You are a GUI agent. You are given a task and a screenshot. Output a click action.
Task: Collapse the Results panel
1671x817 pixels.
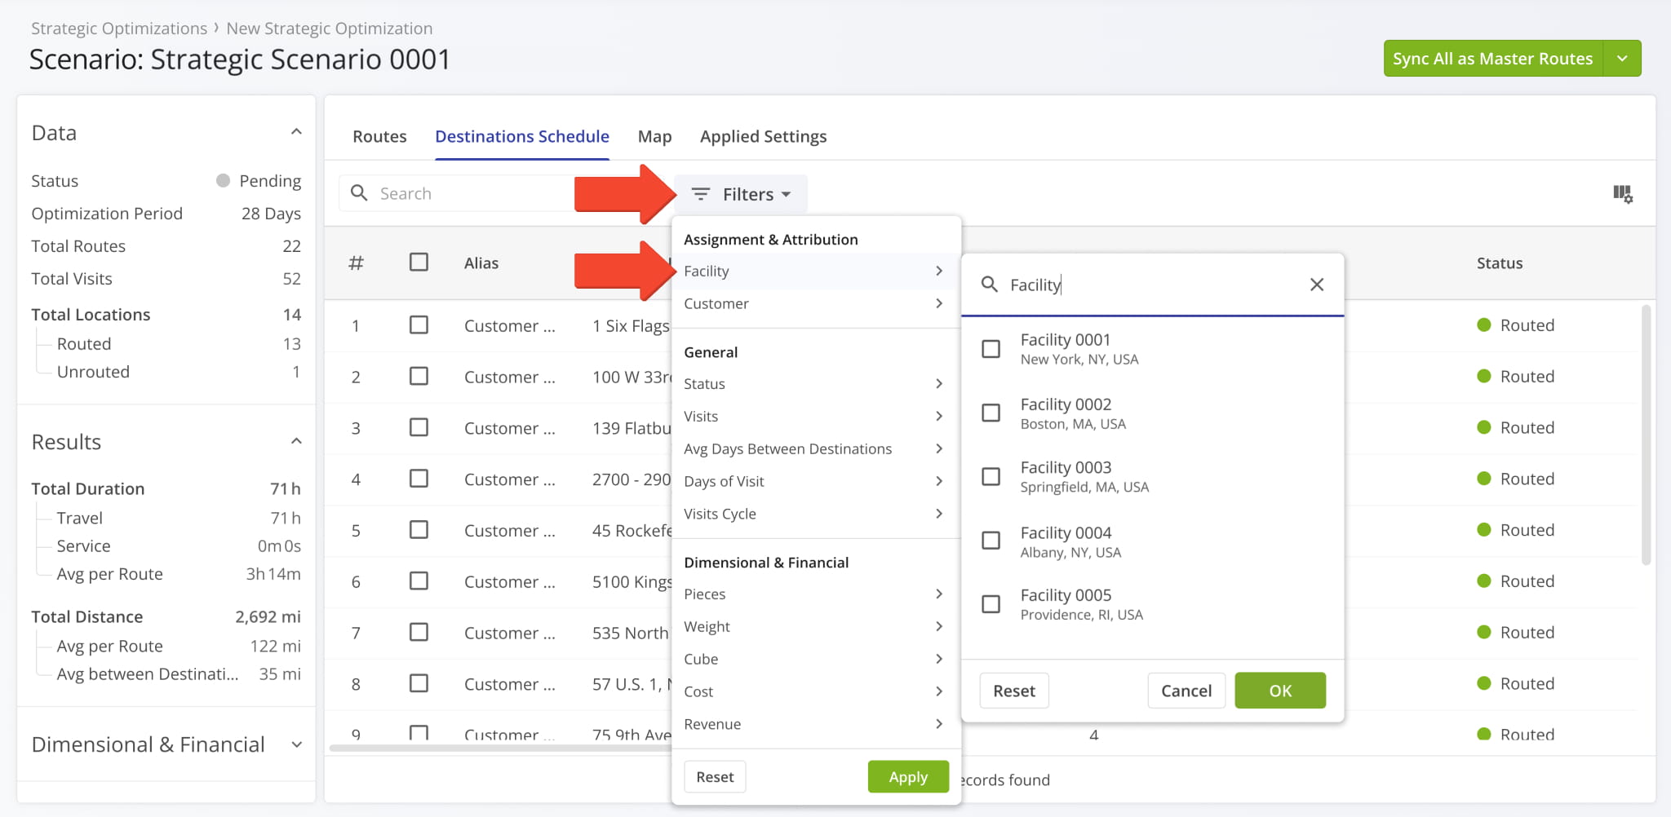(x=295, y=440)
